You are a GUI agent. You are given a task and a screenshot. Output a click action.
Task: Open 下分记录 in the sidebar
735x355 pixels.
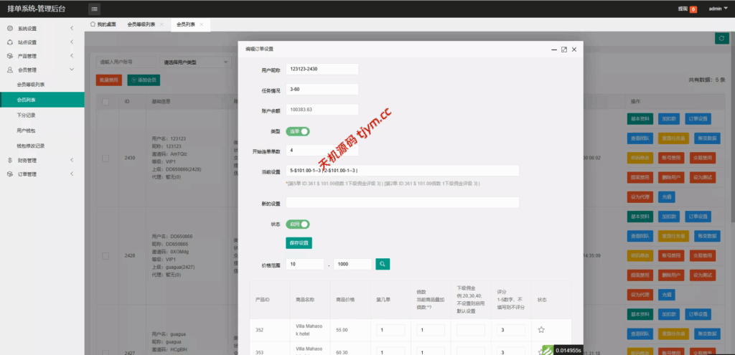tap(27, 115)
